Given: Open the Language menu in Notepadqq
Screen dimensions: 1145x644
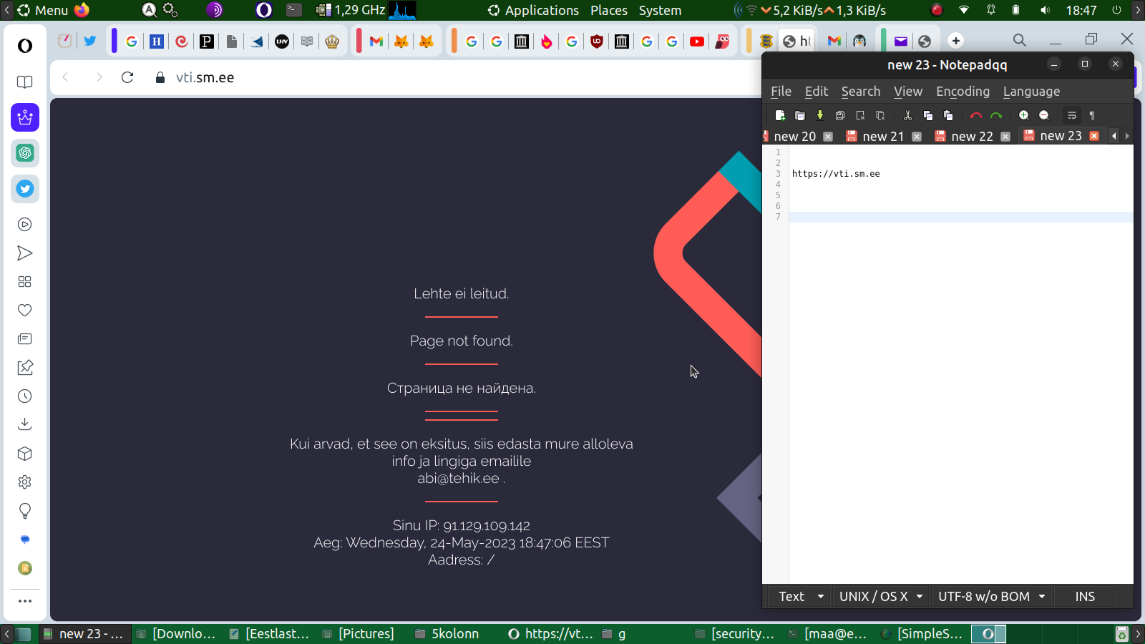Looking at the screenshot, I should 1031,92.
